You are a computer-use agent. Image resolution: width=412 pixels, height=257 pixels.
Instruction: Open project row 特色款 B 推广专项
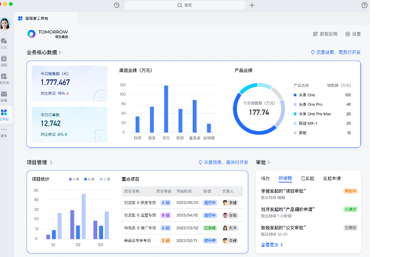click(183, 228)
